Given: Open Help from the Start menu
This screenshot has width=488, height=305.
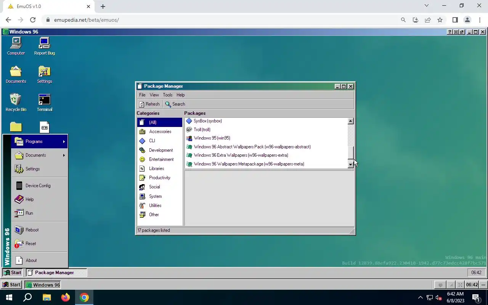Looking at the screenshot, I should (40, 199).
